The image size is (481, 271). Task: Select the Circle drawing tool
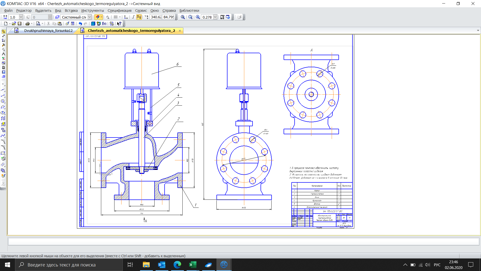pyautogui.click(x=3, y=101)
